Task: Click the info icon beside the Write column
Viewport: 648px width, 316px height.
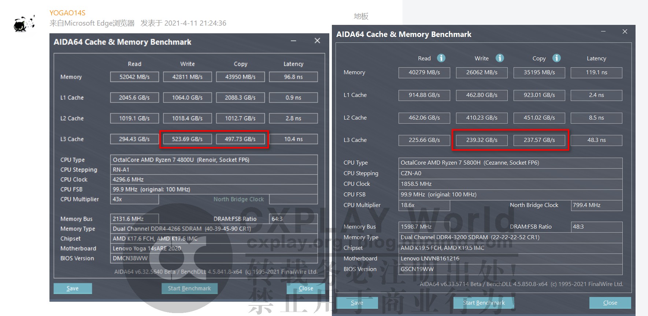Action: pos(500,58)
